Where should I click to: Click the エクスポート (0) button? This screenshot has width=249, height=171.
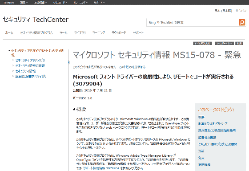coord(225,44)
